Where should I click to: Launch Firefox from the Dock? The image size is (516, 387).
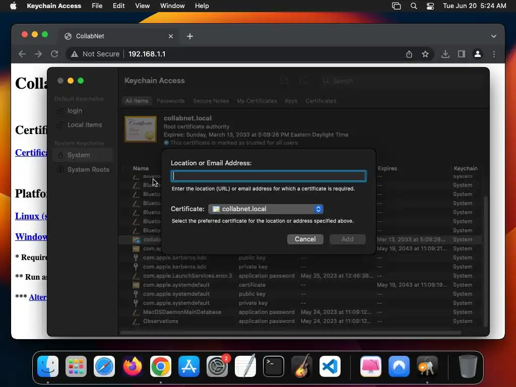click(x=133, y=366)
